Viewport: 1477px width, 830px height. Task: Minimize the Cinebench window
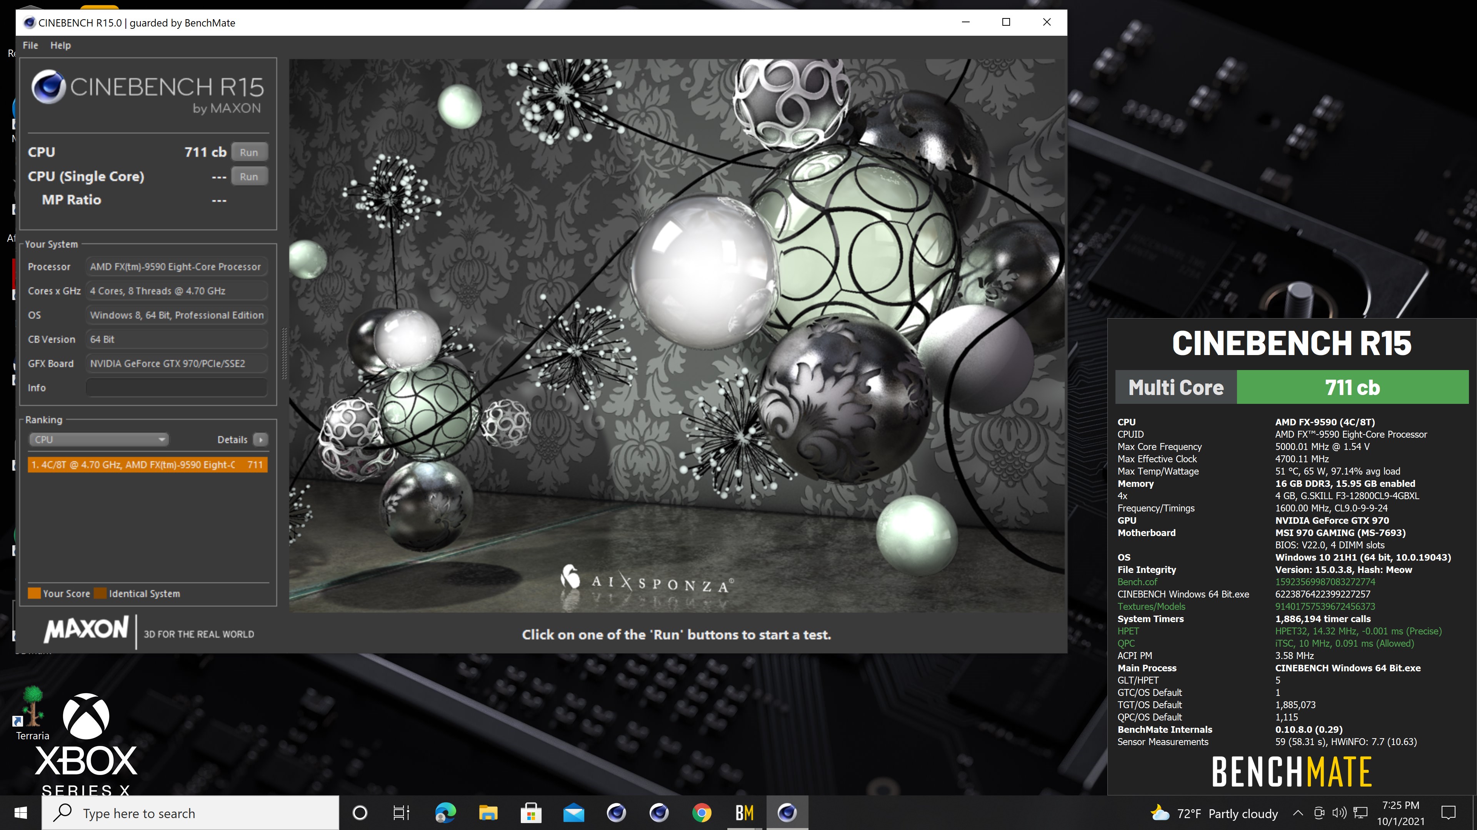point(965,22)
